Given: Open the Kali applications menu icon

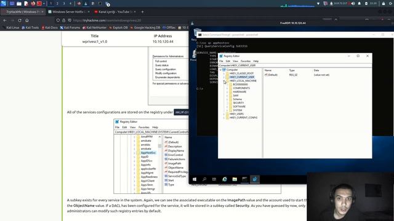Looking at the screenshot, I should pos(3,4).
